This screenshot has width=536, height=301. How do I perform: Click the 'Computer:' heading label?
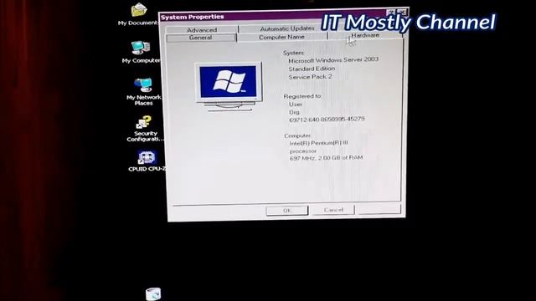pos(297,135)
